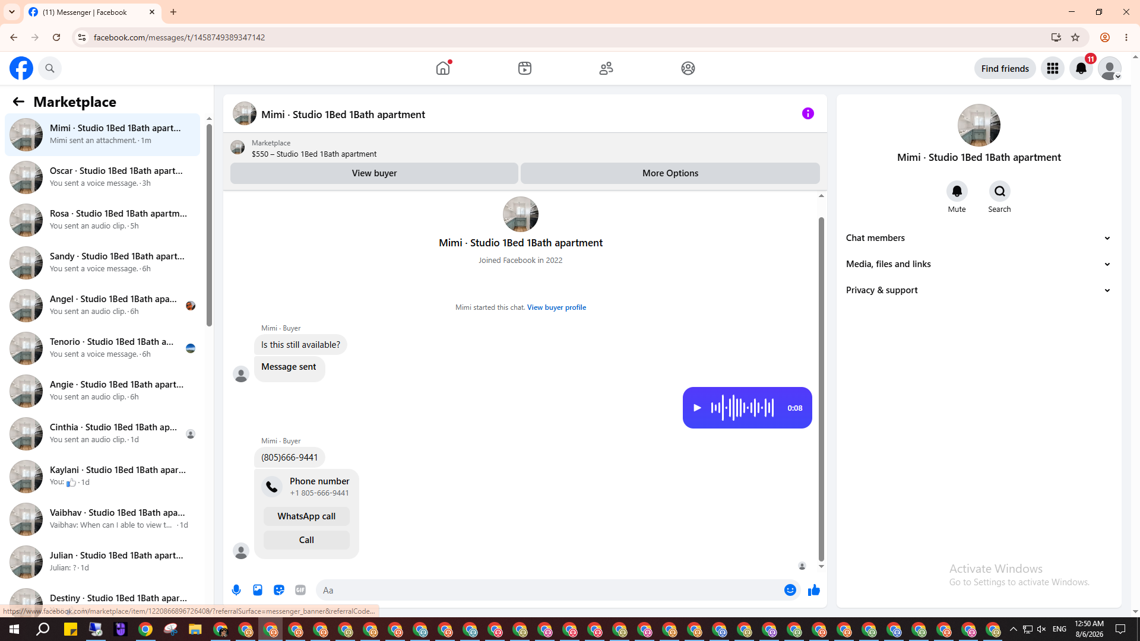
Task: Click the chat list scrollbar
Action: (x=209, y=224)
